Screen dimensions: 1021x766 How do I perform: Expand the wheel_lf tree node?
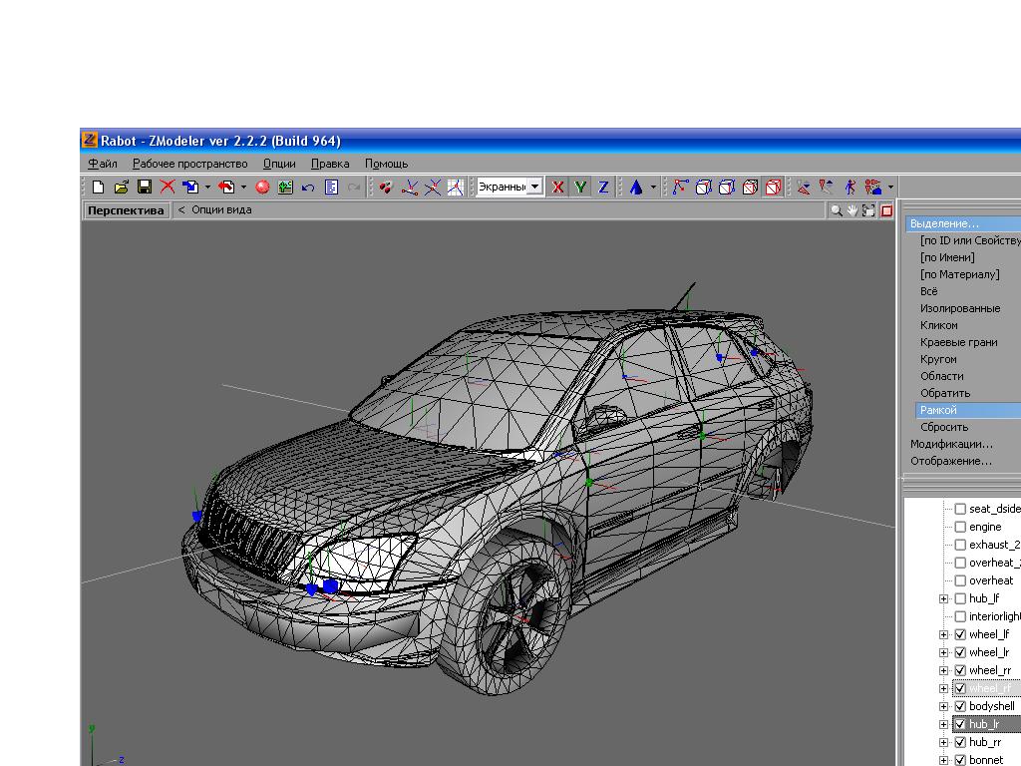point(943,634)
